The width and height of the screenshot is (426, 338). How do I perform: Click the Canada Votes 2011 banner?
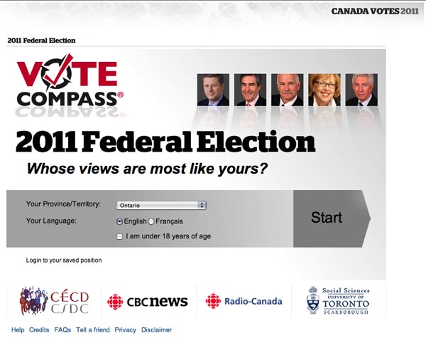pos(375,11)
